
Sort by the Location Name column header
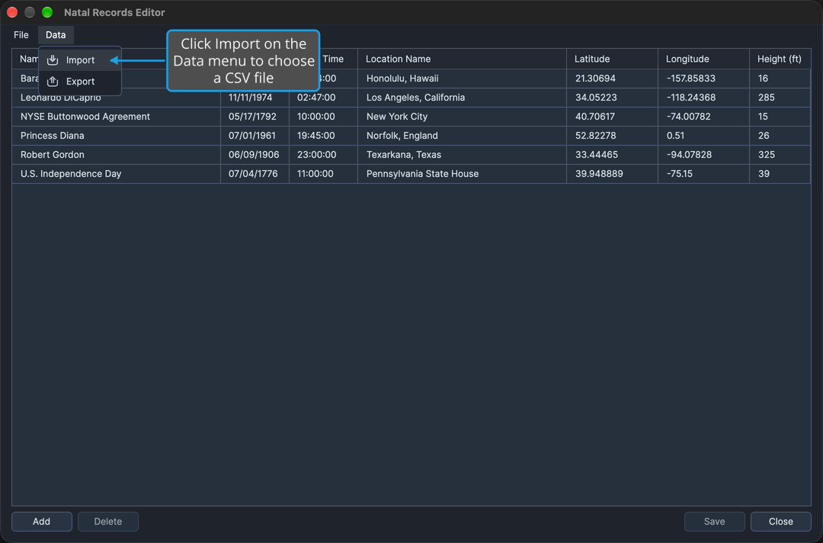(x=462, y=59)
